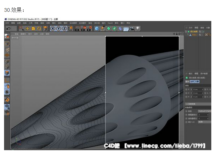Image resolution: width=215 pixels, height=152 pixels.
Task: Toggle keyframe circle beside P.Z
Action: pos(186,97)
